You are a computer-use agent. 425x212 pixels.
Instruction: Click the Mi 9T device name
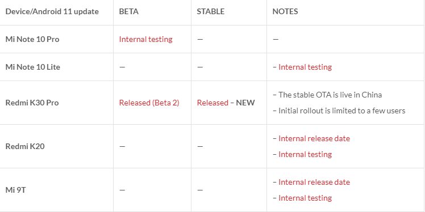[x=15, y=190]
